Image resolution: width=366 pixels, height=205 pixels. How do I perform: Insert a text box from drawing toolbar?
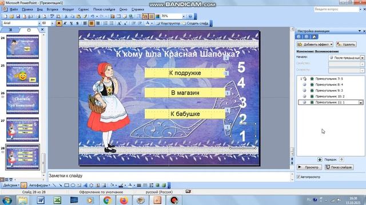click(79, 185)
